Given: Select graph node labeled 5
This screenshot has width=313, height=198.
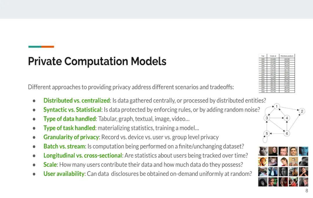Looking at the screenshot, I should (x=267, y=133).
